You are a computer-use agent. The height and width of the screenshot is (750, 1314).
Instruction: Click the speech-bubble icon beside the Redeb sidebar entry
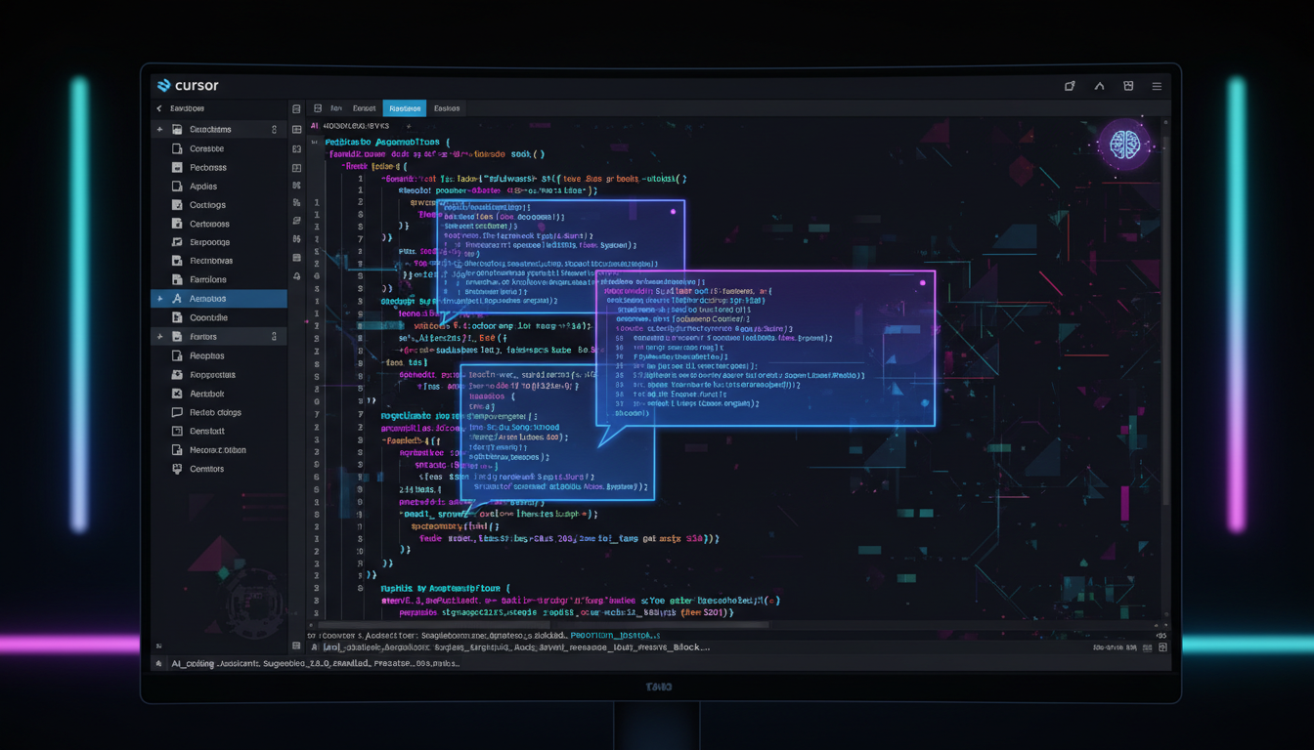[x=178, y=412]
